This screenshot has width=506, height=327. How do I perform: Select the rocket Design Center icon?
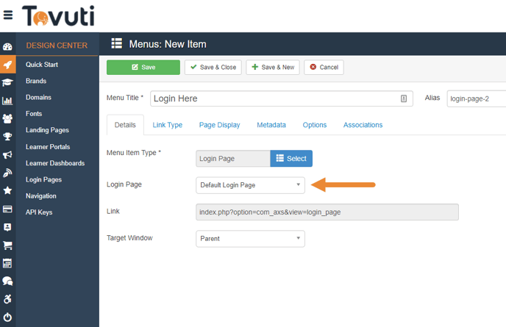[7, 65]
